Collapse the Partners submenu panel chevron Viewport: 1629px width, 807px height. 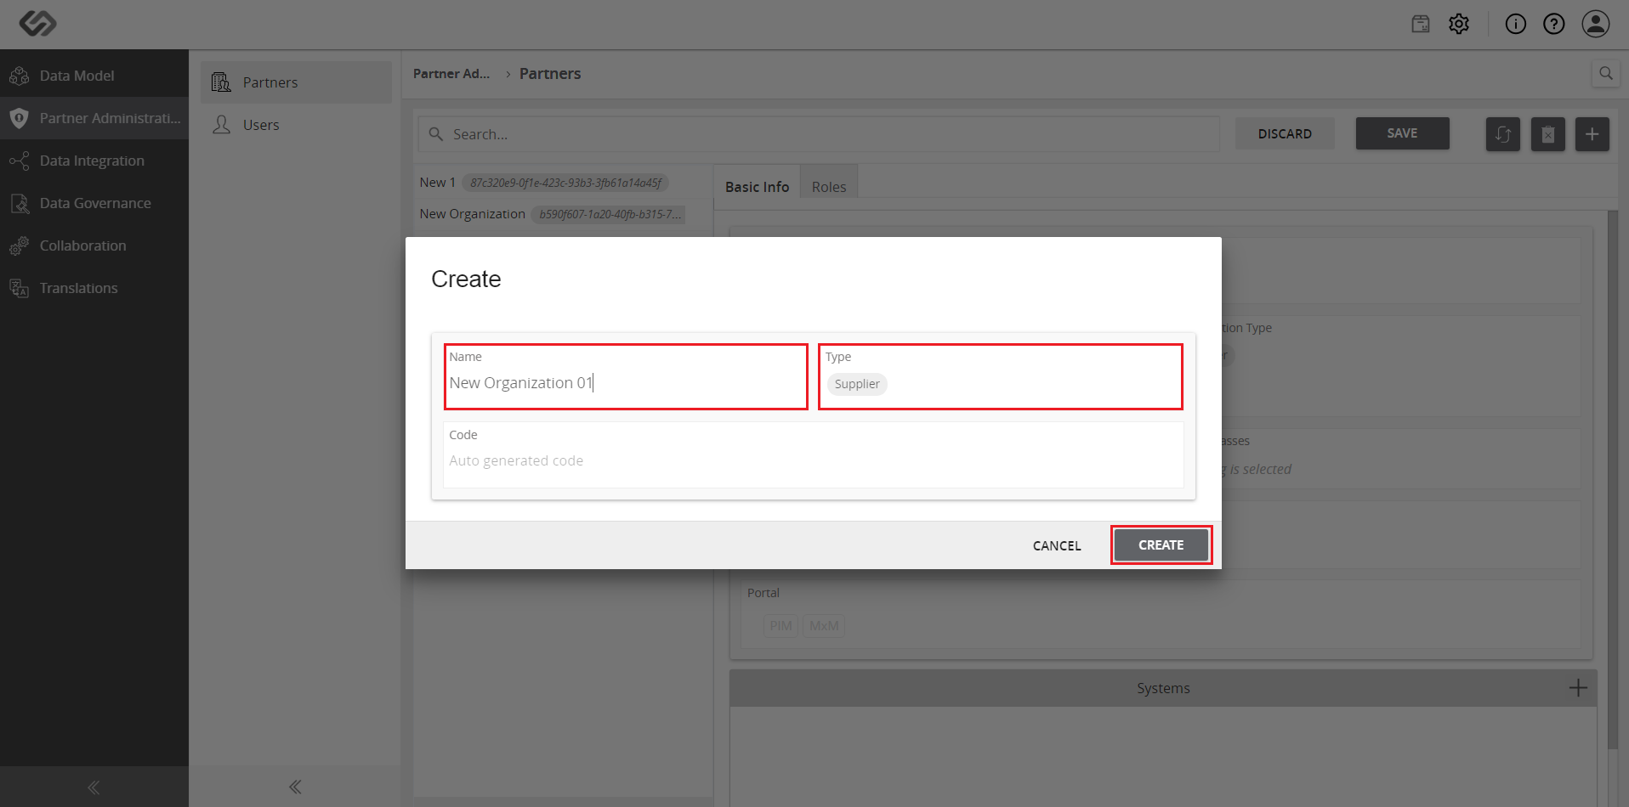pos(295,787)
